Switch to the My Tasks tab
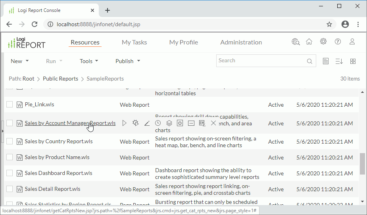 tap(134, 42)
